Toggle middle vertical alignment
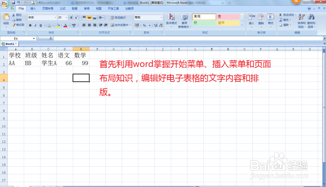326x187 pixels. coord(89,18)
